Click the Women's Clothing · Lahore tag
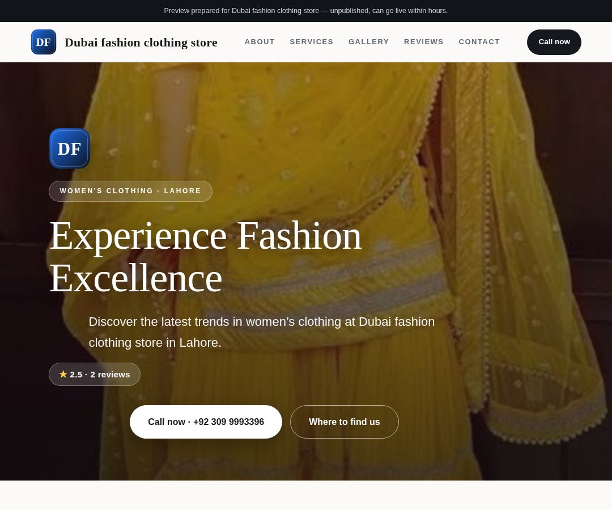The width and height of the screenshot is (612, 510). tap(130, 191)
